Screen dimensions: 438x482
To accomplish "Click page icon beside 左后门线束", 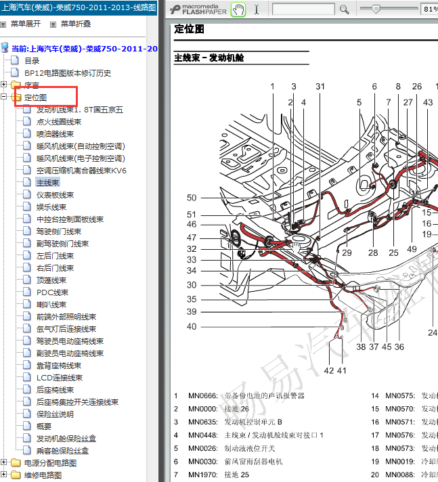I will (x=27, y=255).
